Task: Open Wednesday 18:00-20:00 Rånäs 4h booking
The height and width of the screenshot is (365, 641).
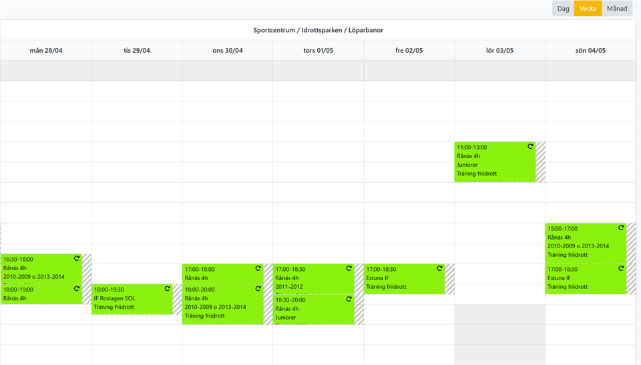Action: click(217, 307)
